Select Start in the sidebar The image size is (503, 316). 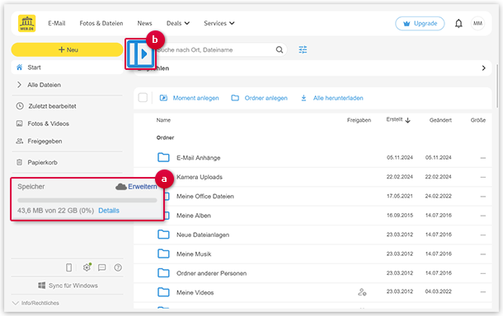tap(67, 67)
